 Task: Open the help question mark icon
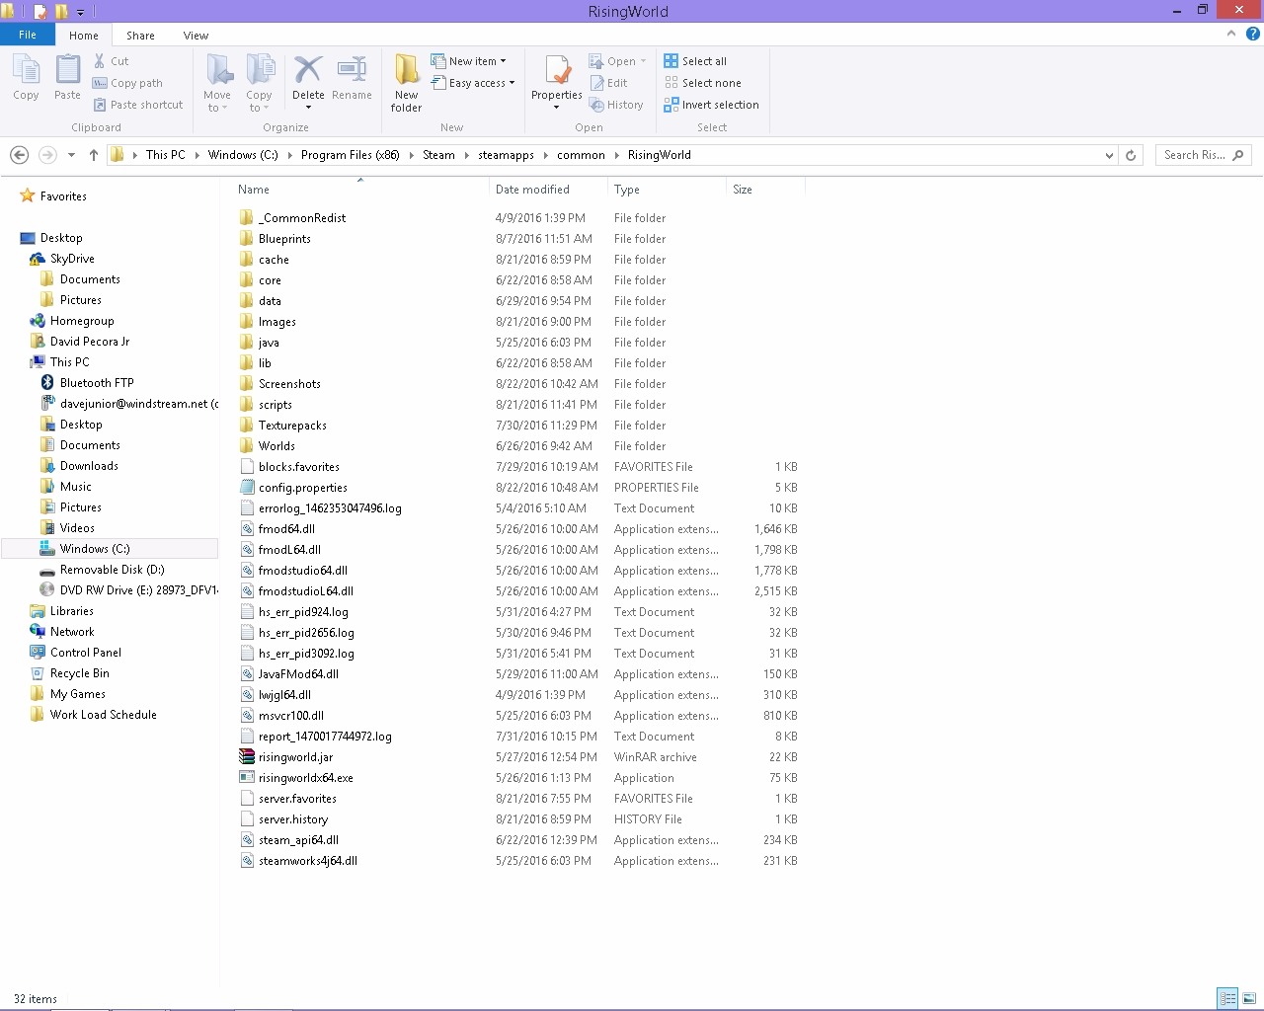[x=1252, y=35]
